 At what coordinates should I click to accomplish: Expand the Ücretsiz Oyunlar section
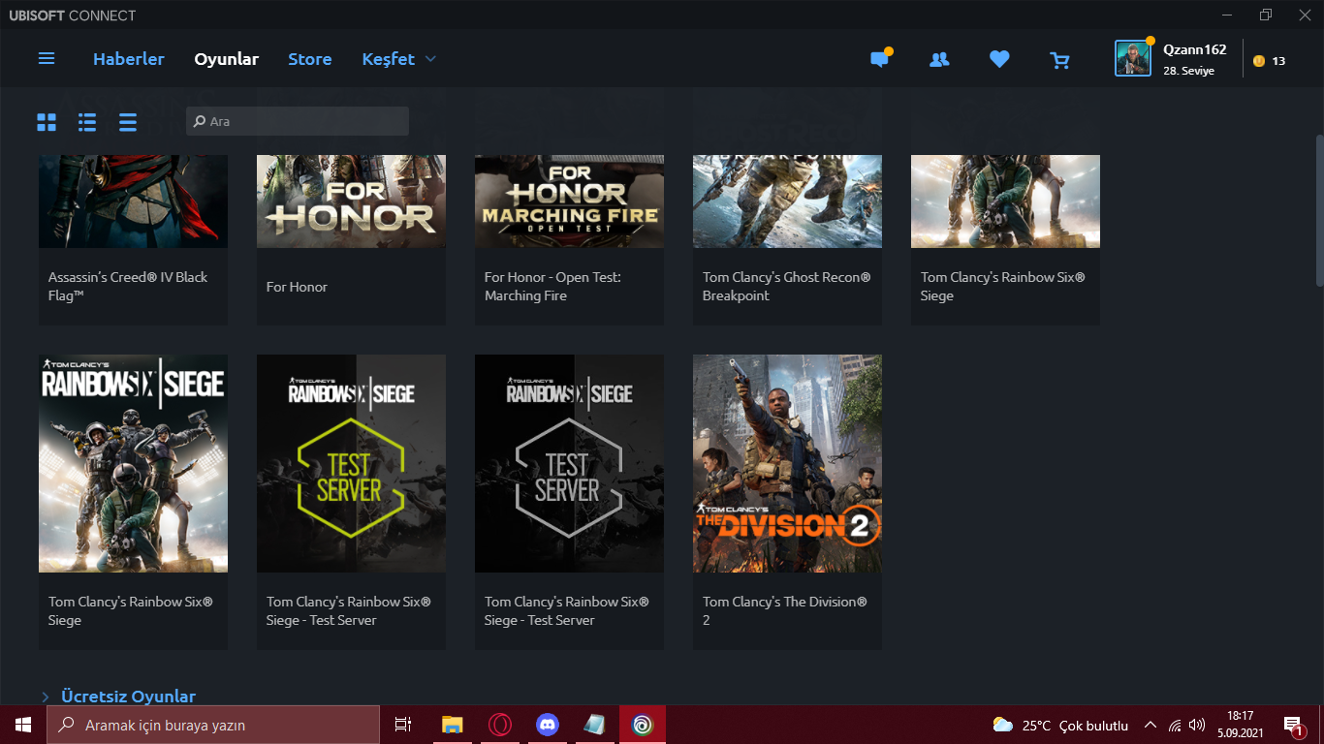point(46,697)
